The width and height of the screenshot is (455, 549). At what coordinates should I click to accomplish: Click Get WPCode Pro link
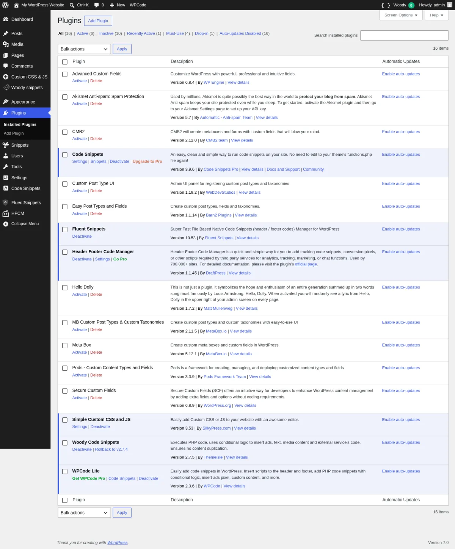click(89, 478)
